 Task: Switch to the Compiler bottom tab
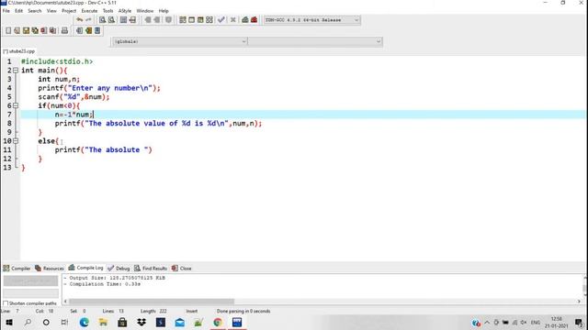(x=17, y=269)
